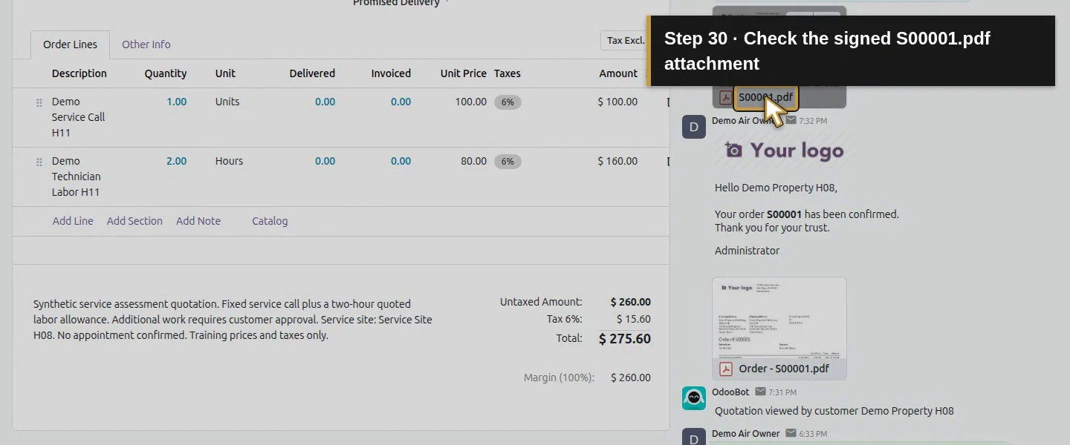Viewport: 1070px width, 445px height.
Task: Click the envelope icon beside 7:32 PM
Action: (791, 120)
